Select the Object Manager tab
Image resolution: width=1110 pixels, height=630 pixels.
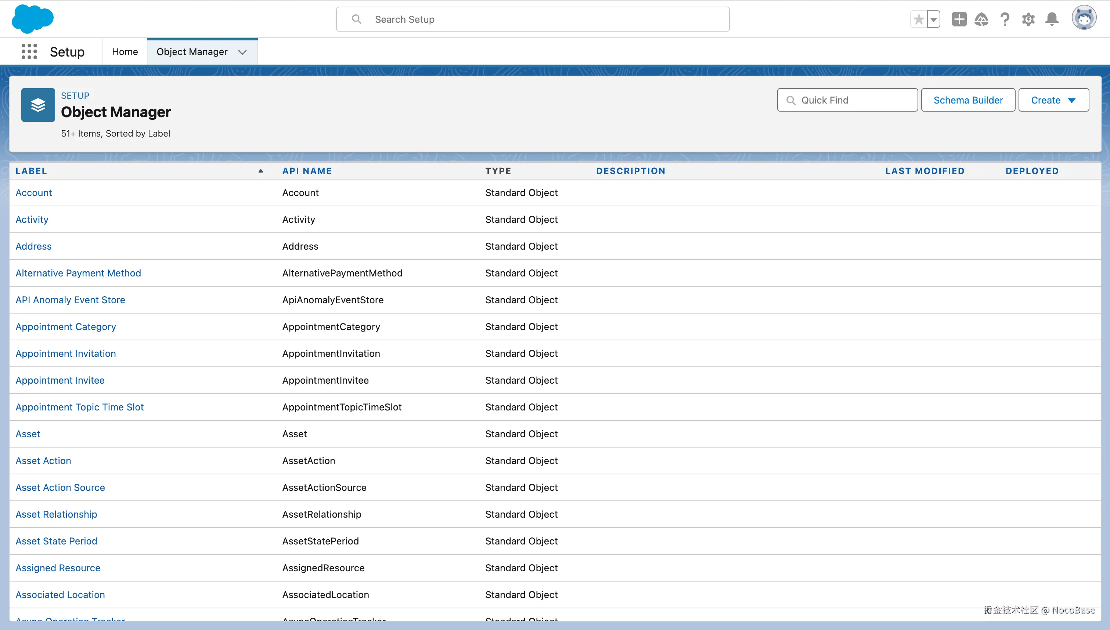(x=192, y=51)
